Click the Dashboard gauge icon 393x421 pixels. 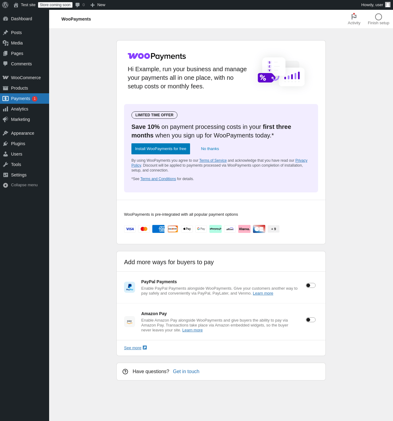click(6, 19)
